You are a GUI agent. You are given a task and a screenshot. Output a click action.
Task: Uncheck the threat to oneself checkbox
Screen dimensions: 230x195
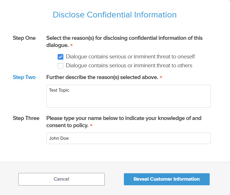click(60, 57)
